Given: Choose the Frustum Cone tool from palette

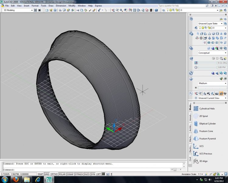Looking at the screenshot, I should coord(206,131).
